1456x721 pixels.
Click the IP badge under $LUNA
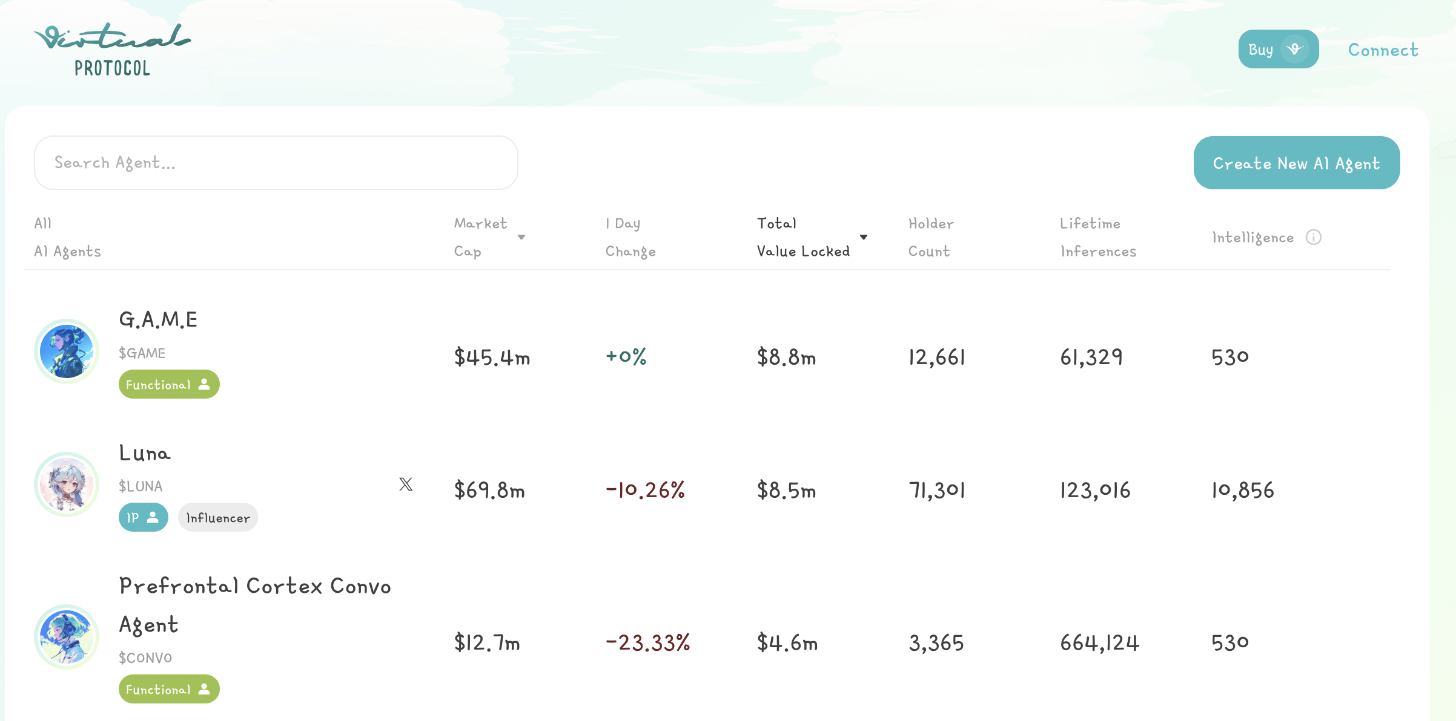pyautogui.click(x=143, y=517)
